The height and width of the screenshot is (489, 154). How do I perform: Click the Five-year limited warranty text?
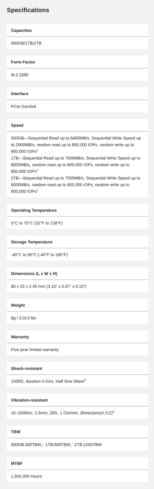click(x=35, y=350)
